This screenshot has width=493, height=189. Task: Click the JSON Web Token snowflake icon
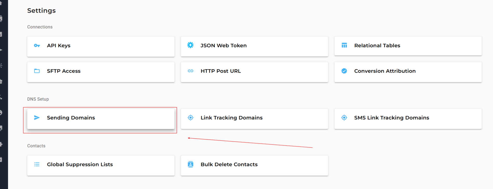(x=190, y=45)
